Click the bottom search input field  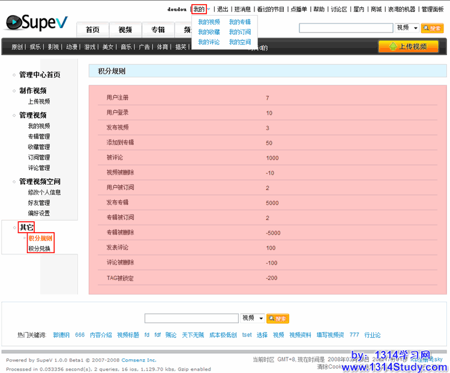(191, 318)
